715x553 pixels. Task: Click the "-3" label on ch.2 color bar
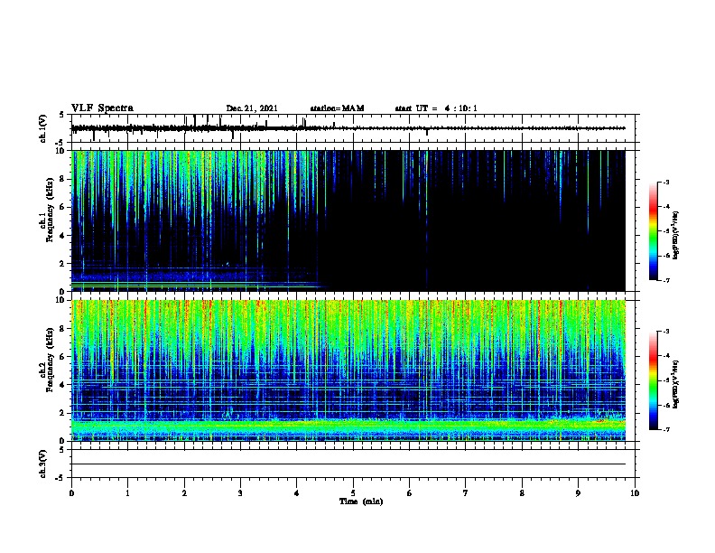click(665, 332)
